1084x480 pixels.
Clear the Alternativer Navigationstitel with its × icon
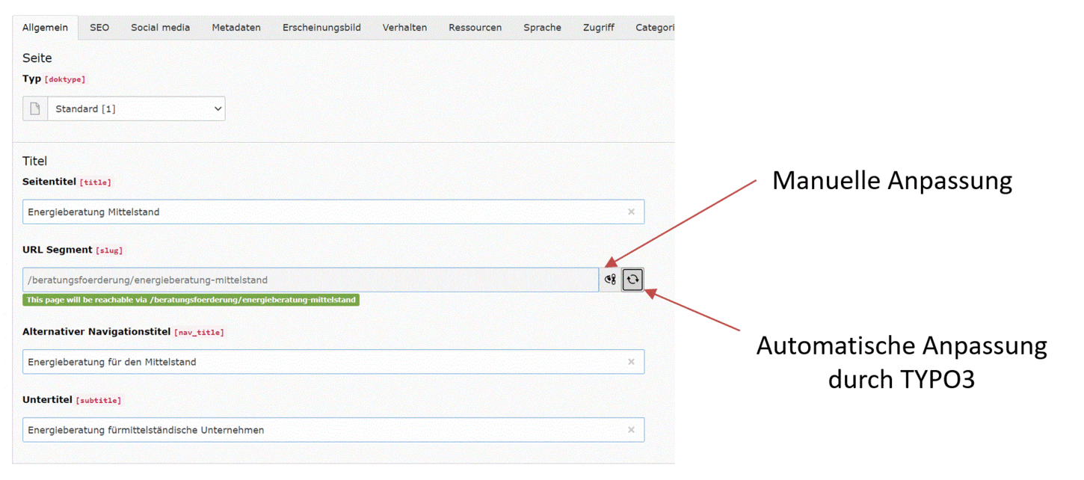tap(630, 361)
